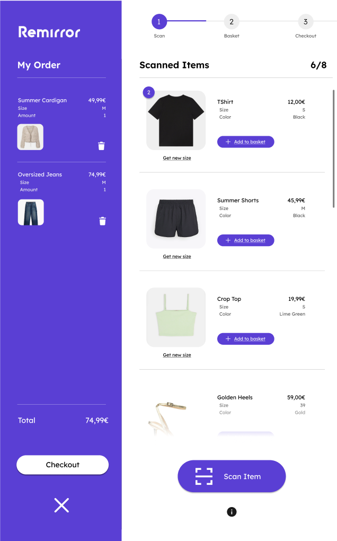
Task: Click the white Checkout button
Action: 63,465
